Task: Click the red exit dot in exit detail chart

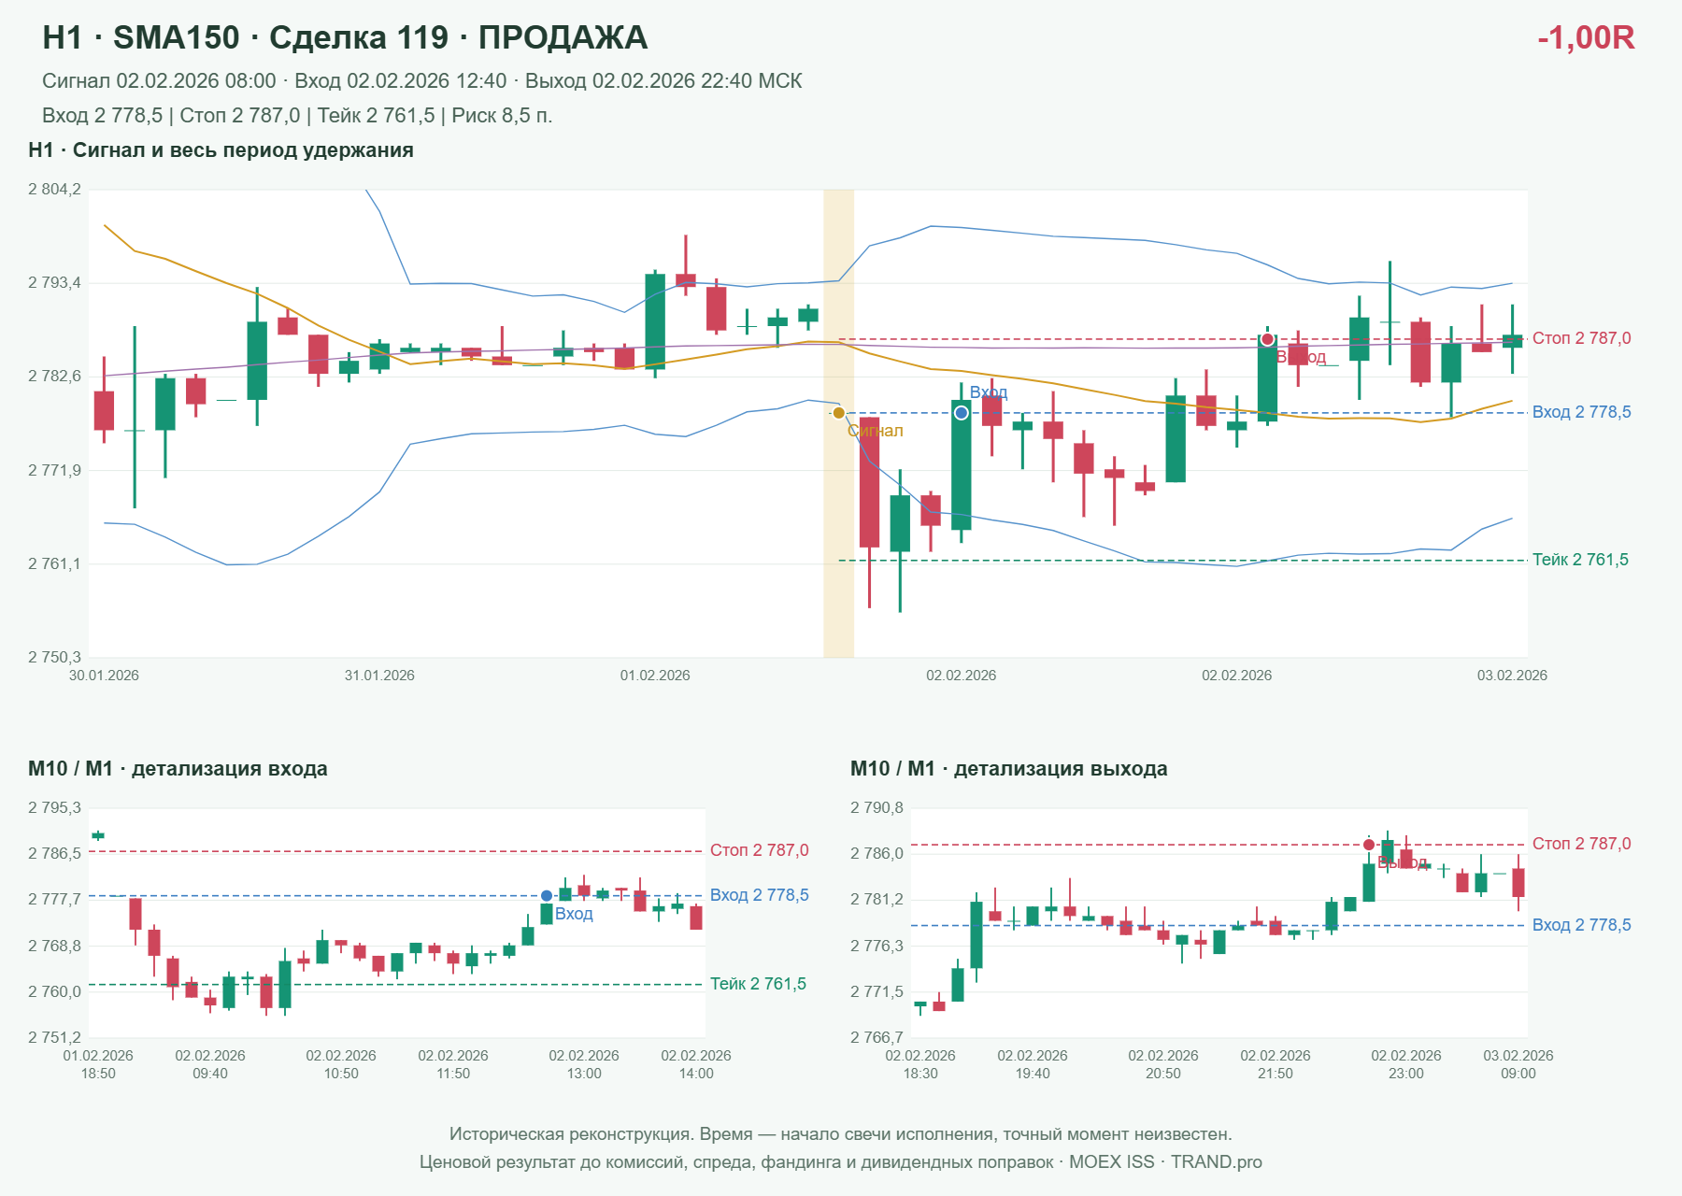Action: tap(1369, 845)
